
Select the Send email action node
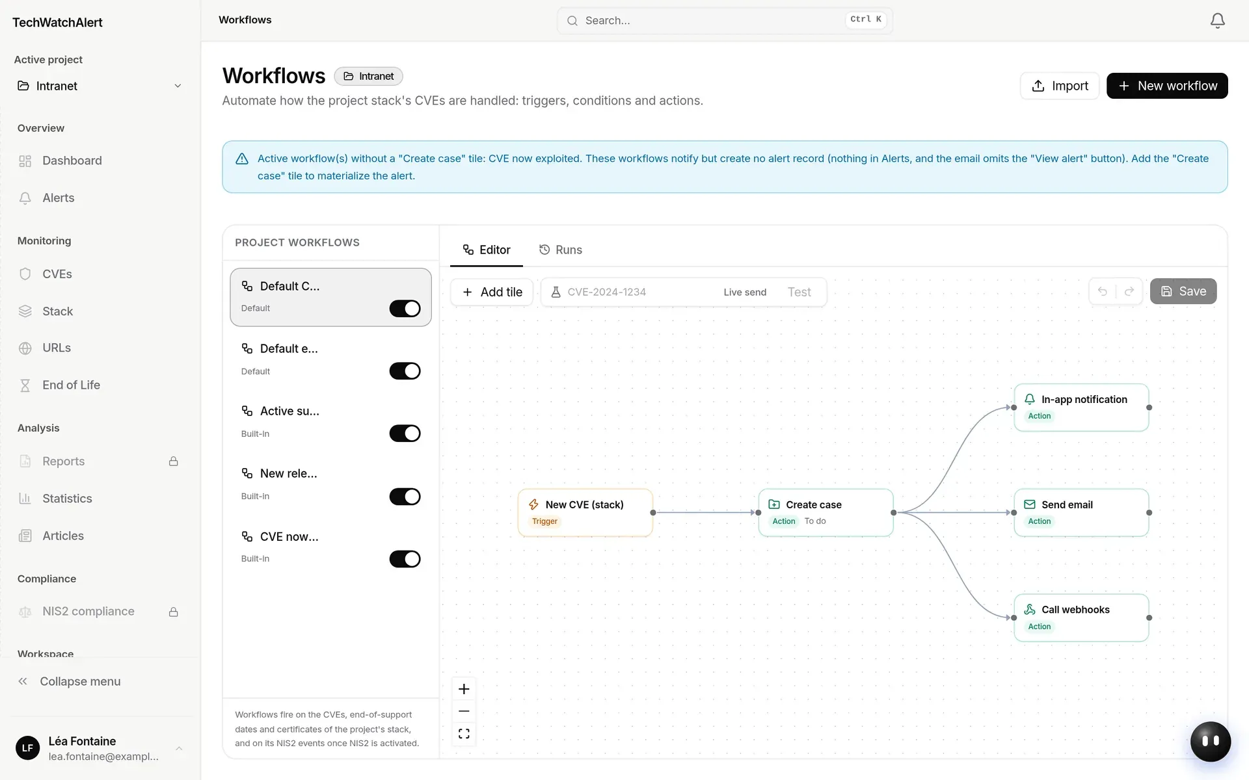(1081, 512)
